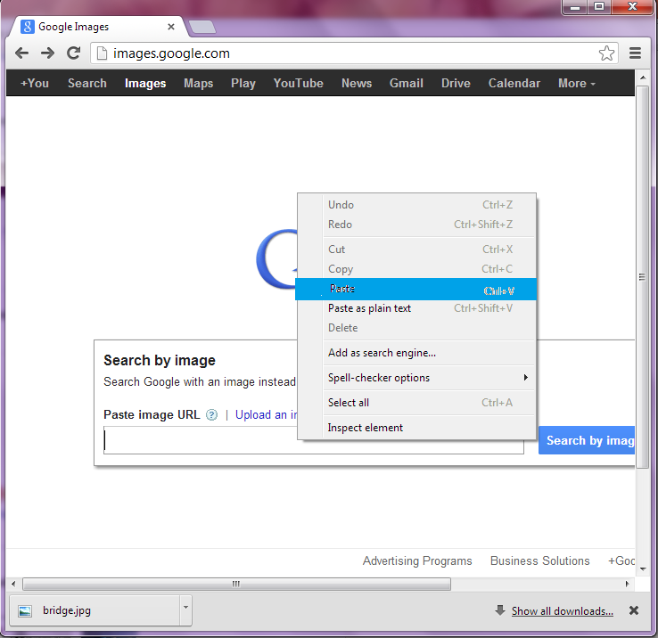
Task: Open Advertising Programs footer link
Action: [417, 560]
